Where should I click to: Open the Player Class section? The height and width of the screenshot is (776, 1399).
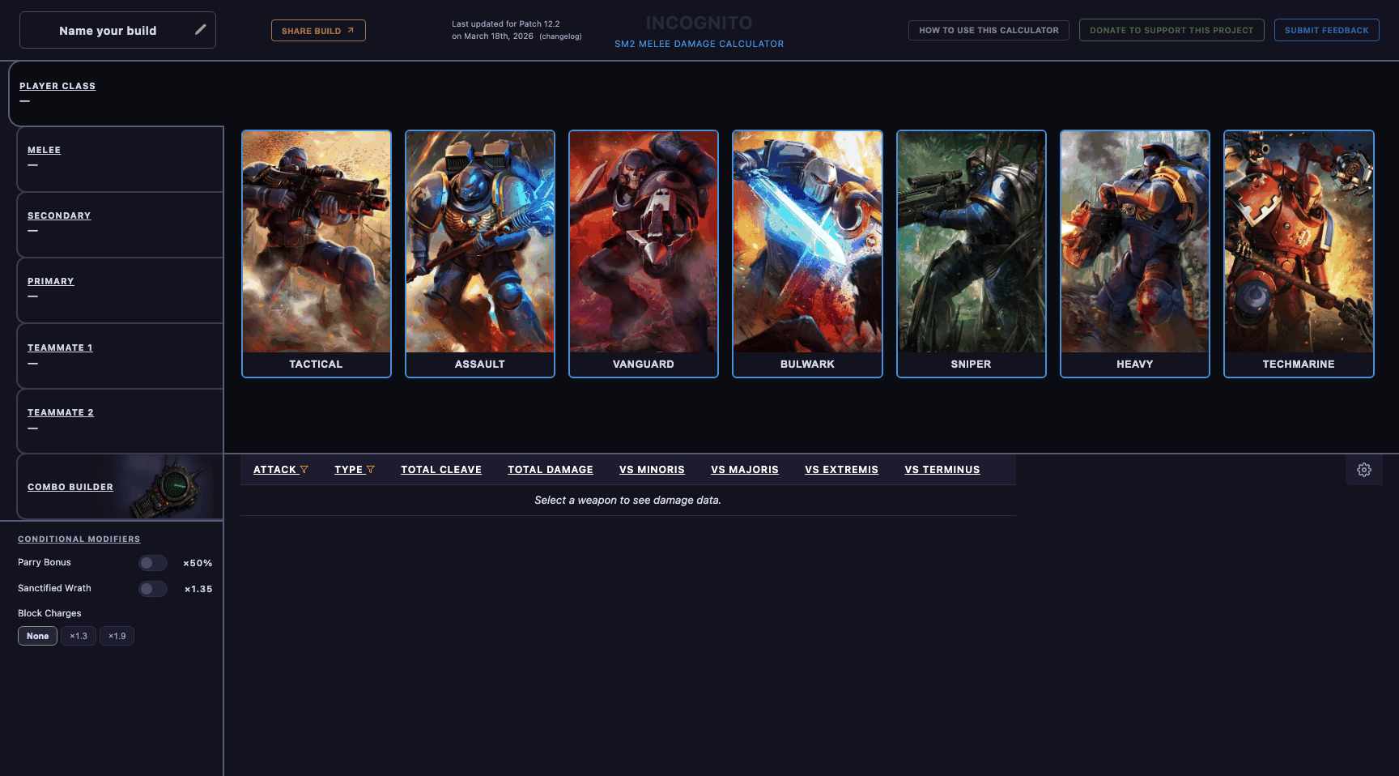coord(57,86)
